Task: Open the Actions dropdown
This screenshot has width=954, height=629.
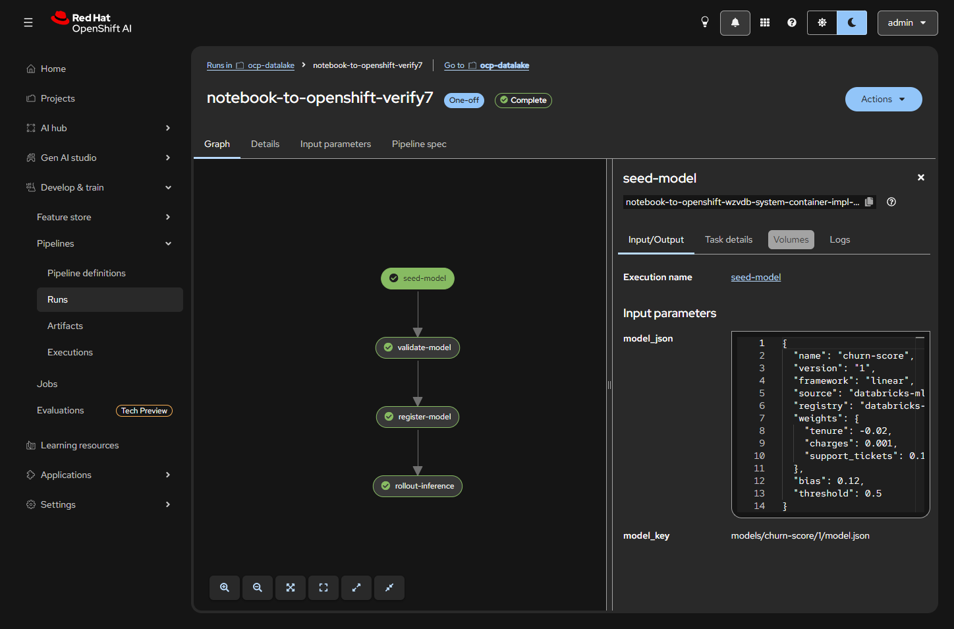Action: 884,100
